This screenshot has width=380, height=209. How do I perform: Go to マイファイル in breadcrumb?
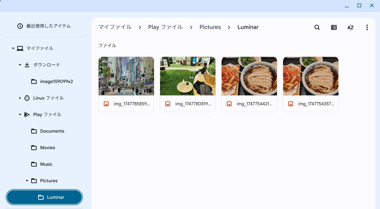115,27
